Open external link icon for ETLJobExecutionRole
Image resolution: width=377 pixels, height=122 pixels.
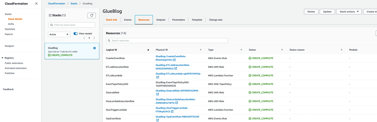(x=176, y=69)
